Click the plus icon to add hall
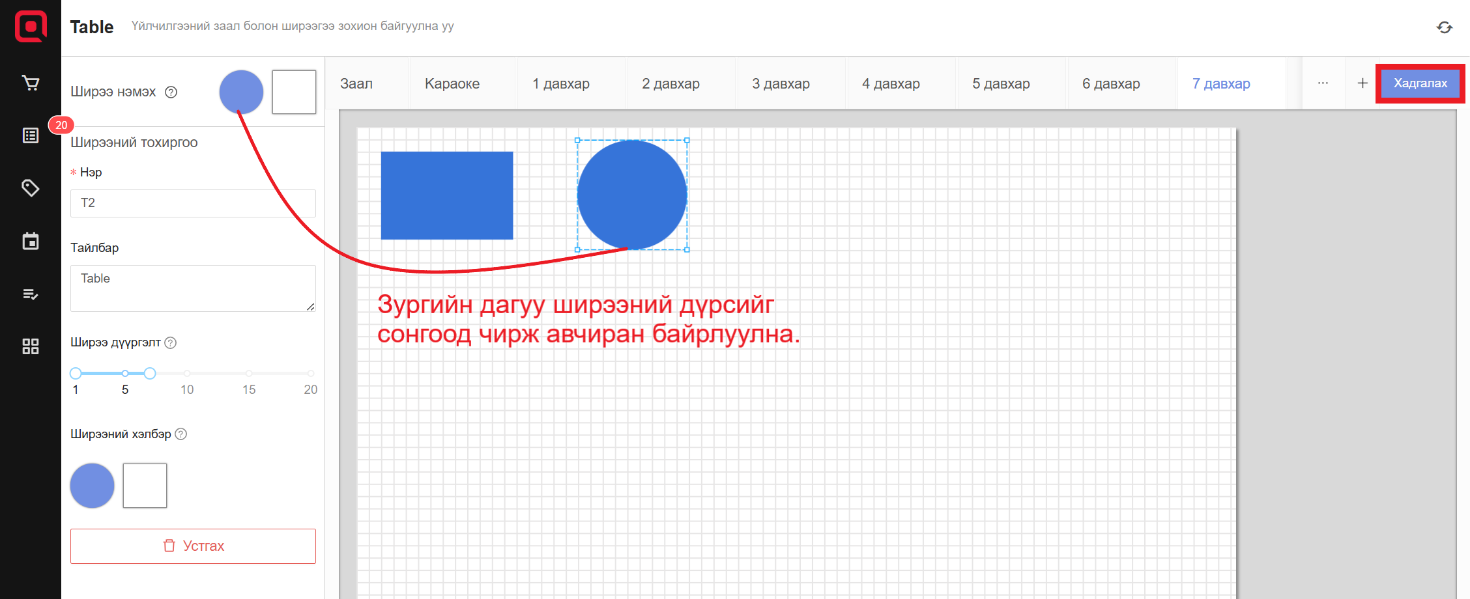The image size is (1470, 599). [1362, 83]
